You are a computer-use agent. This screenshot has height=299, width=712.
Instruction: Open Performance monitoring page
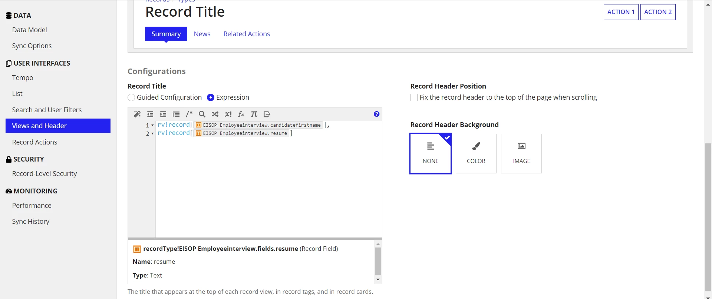pos(32,206)
